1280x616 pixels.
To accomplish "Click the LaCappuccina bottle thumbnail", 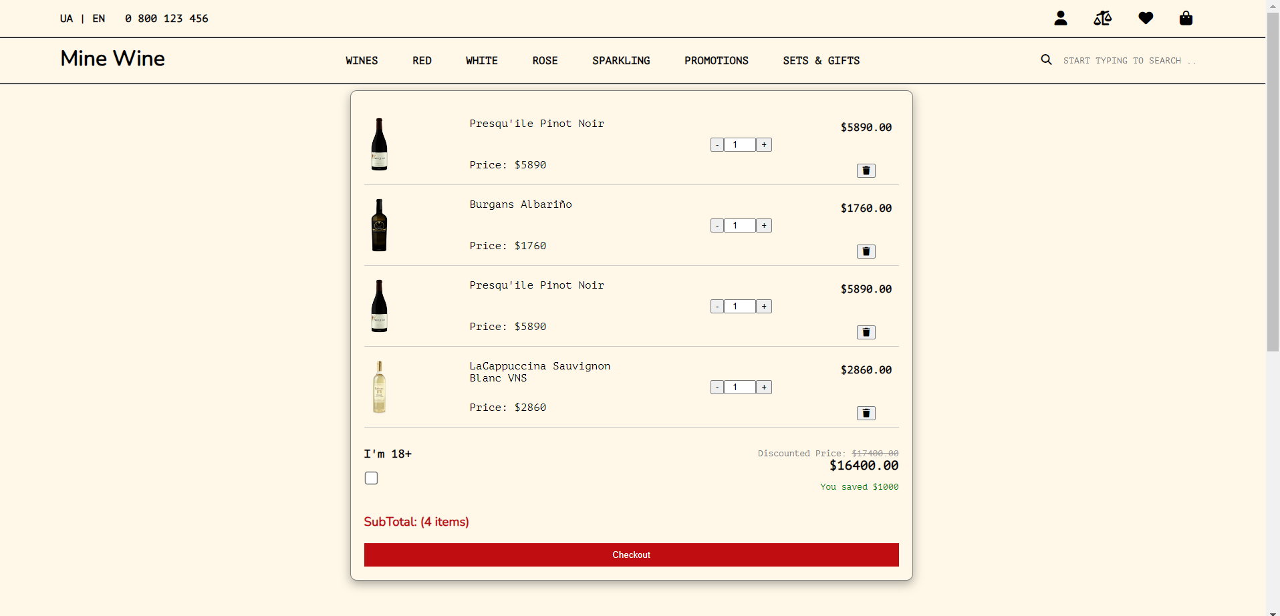I will (379, 386).
